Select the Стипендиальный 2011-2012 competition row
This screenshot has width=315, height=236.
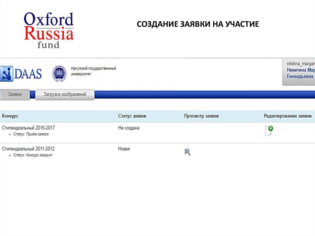28,149
